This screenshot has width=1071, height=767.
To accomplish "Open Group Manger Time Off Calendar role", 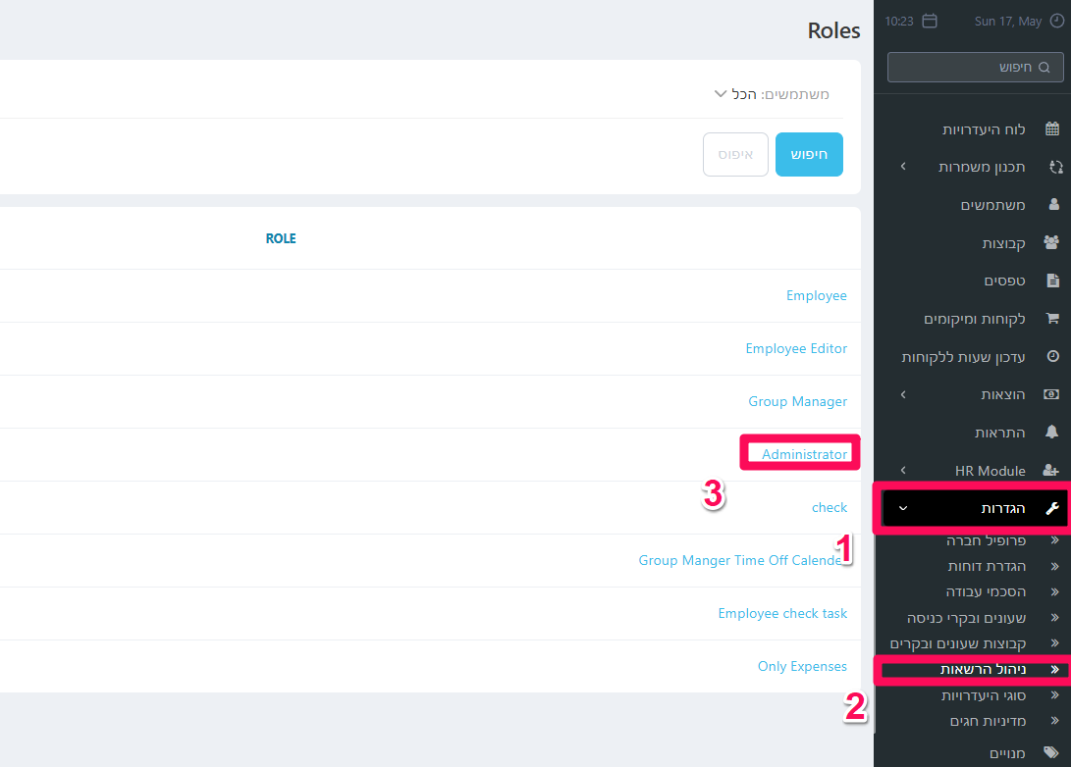I will (x=742, y=560).
